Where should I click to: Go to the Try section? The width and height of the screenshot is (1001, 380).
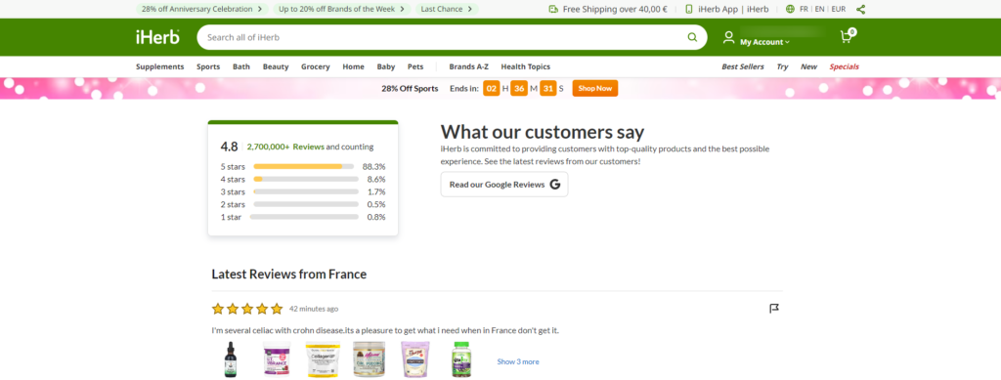pos(782,66)
